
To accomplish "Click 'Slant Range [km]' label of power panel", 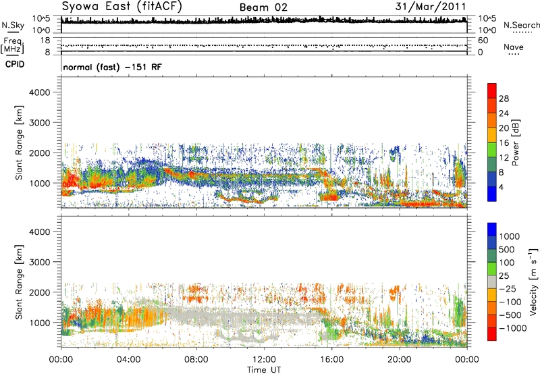I will point(19,142).
